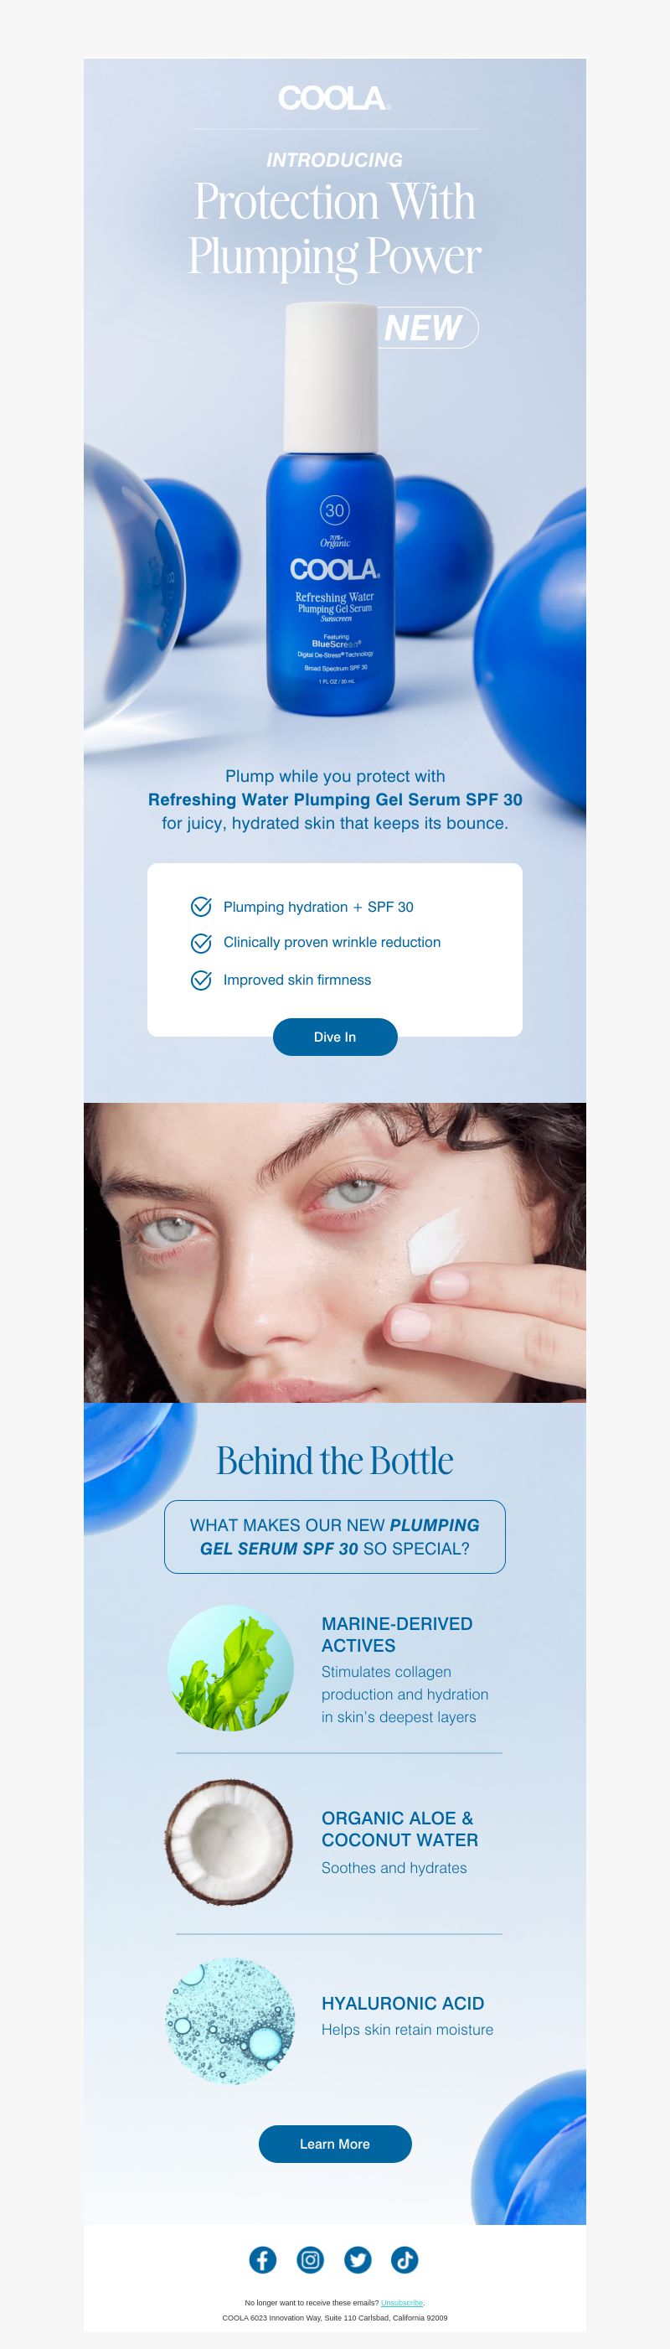Click the Protection With Plumping Power headline
Viewport: 670px width, 2349px height.
334,228
